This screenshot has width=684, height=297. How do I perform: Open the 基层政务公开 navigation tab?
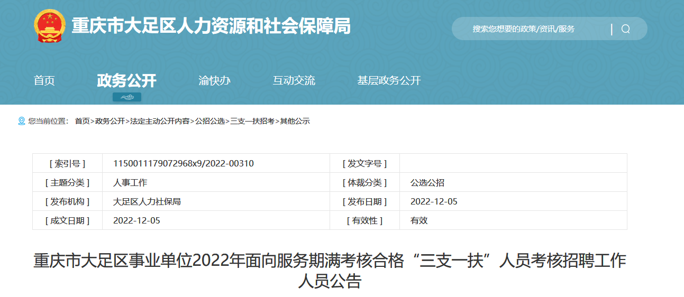389,80
